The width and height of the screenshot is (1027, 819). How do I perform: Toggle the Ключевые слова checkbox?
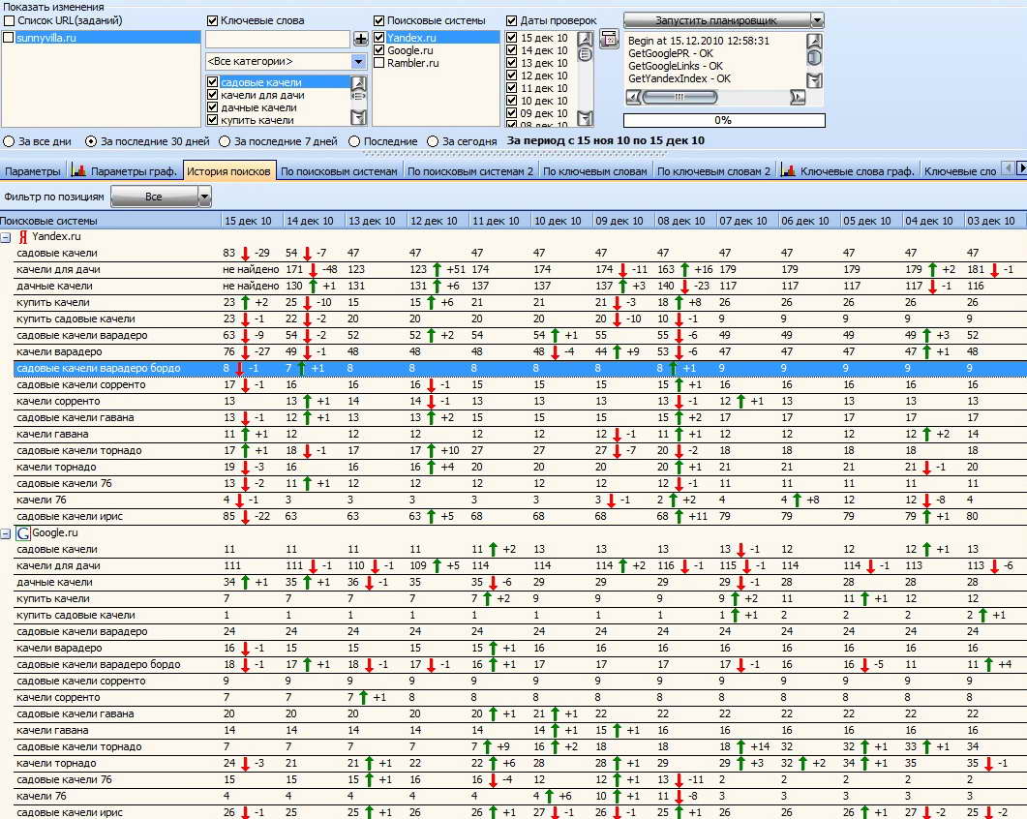pyautogui.click(x=212, y=21)
